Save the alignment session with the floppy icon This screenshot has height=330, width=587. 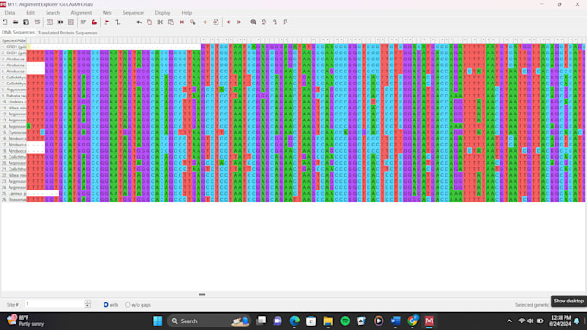[26, 22]
